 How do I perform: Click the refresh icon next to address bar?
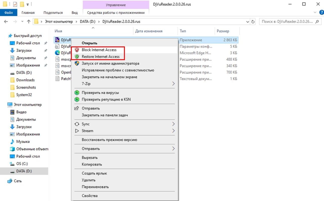[253, 22]
